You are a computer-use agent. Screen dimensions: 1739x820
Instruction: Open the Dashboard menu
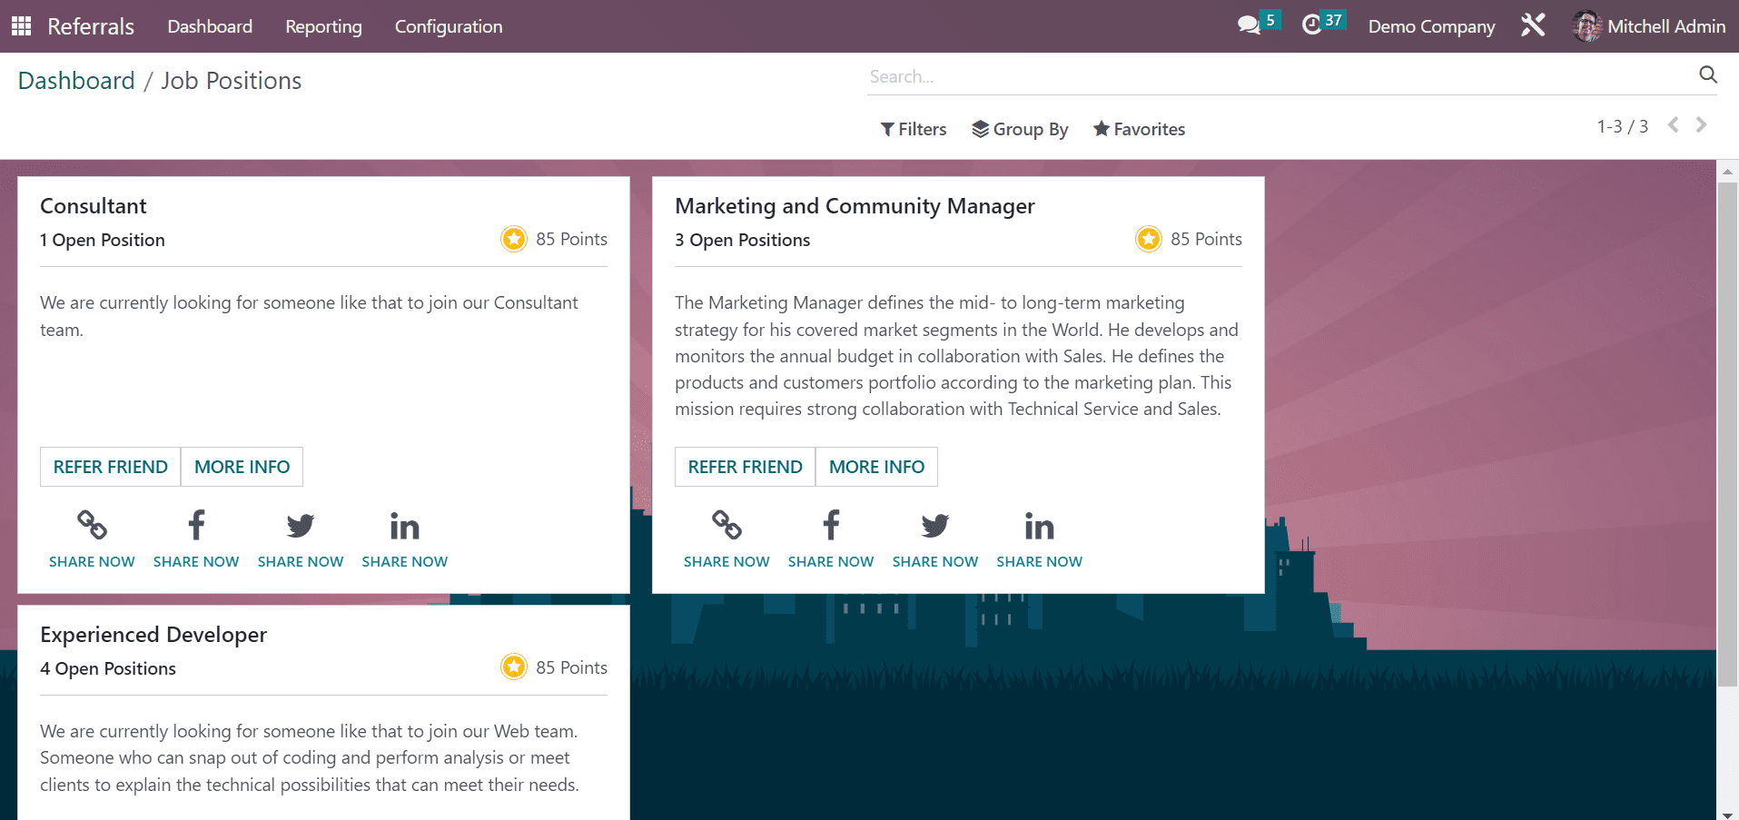coord(210,26)
